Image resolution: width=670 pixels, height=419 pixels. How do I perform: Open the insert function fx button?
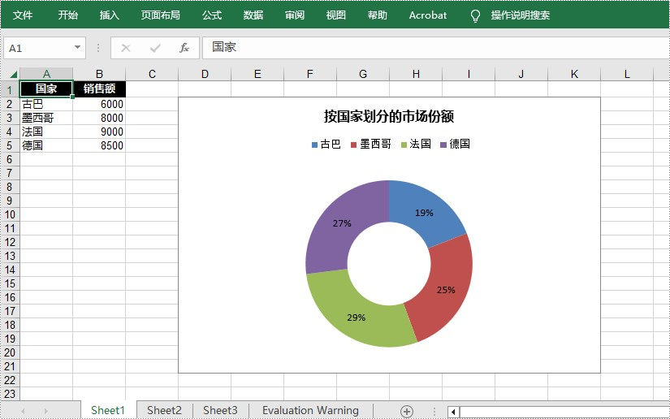coord(184,48)
